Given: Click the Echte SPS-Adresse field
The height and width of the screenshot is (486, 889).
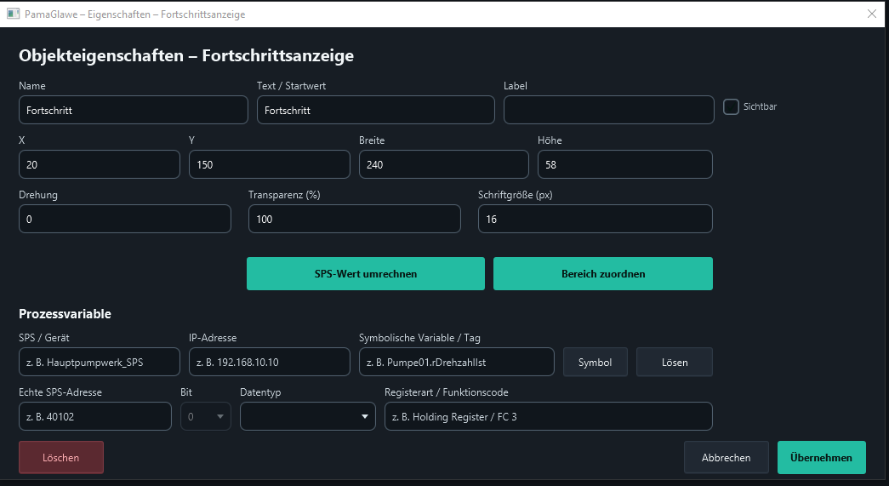Looking at the screenshot, I should [x=95, y=416].
